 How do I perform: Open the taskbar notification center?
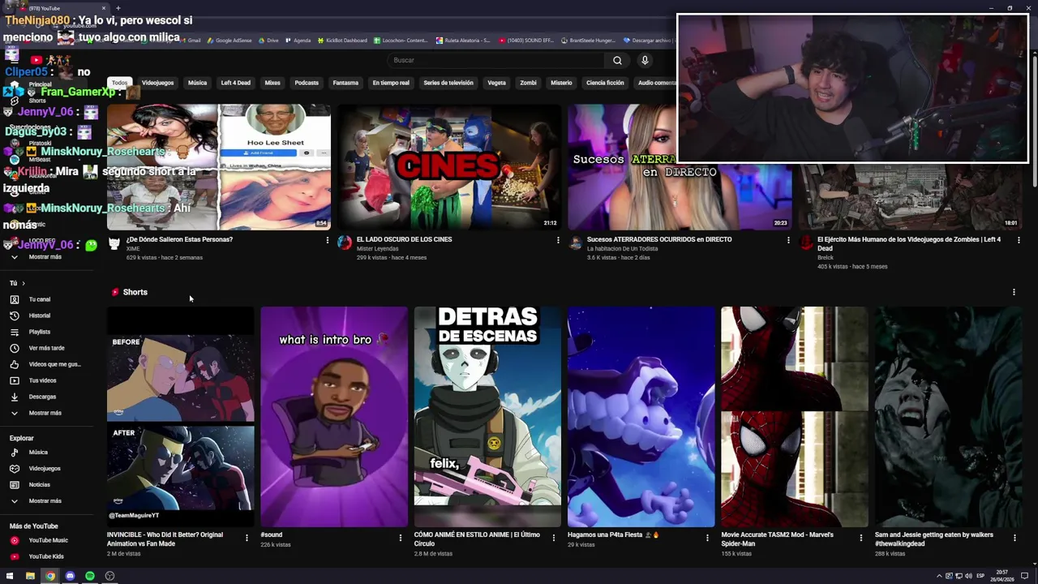click(1025, 576)
